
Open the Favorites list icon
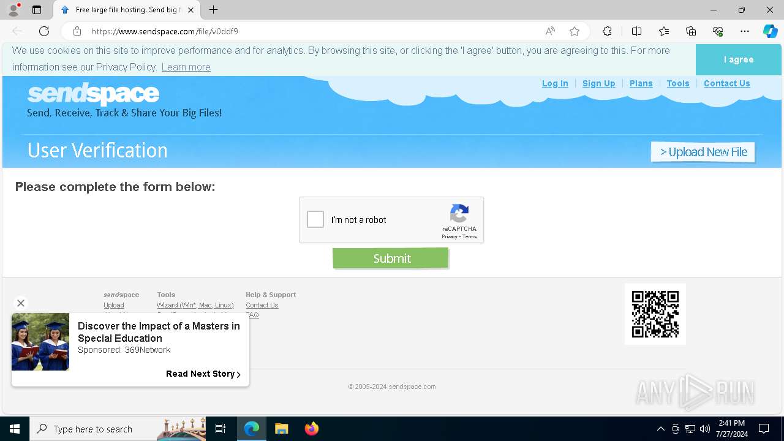tap(664, 31)
